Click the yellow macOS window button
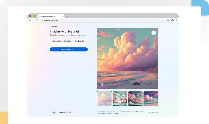The width and height of the screenshot is (209, 124). click(x=32, y=16)
